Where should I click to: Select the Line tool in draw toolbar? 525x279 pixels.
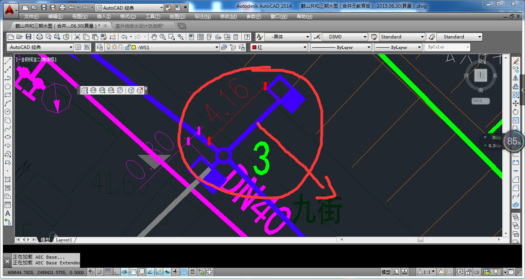point(8,61)
